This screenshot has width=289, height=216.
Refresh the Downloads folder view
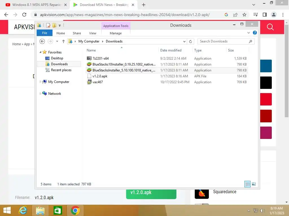pyautogui.click(x=191, y=41)
